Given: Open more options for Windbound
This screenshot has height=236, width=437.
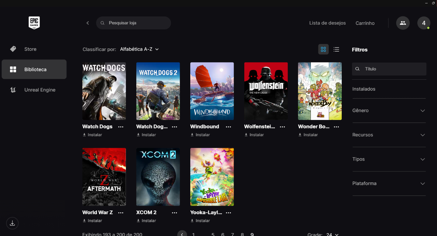Looking at the screenshot, I should pos(229,127).
